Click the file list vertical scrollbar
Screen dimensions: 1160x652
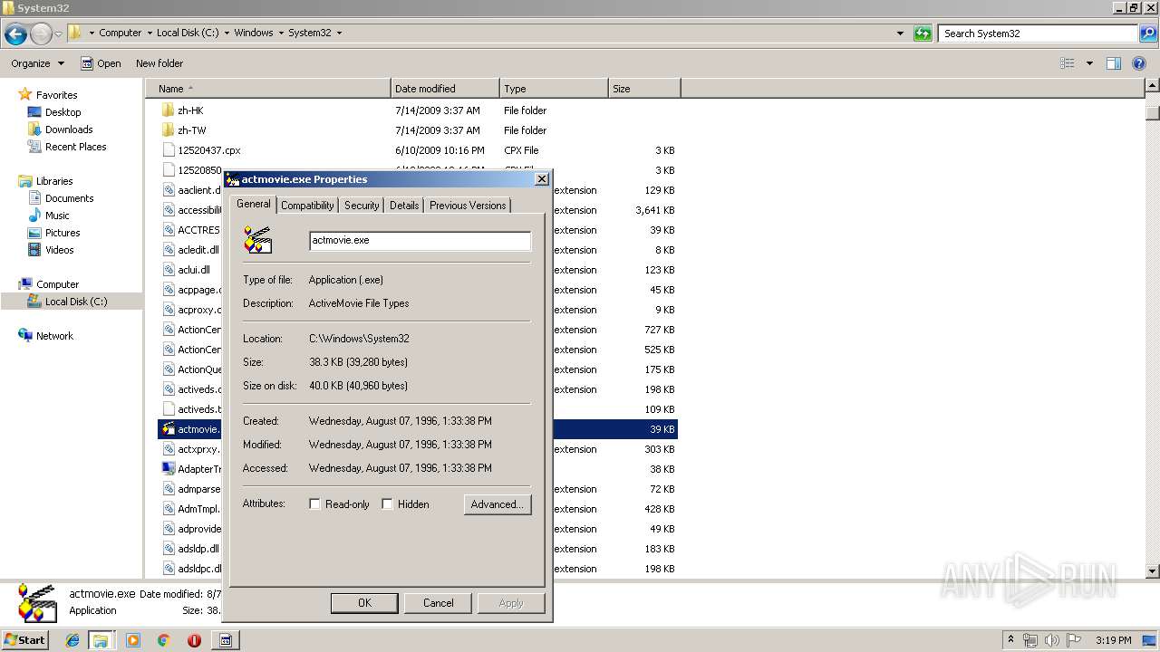click(x=1153, y=328)
